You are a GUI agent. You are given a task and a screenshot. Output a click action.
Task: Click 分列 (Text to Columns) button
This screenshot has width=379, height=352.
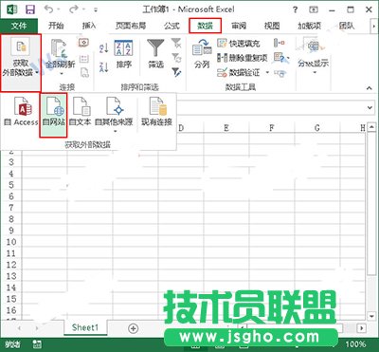(202, 54)
